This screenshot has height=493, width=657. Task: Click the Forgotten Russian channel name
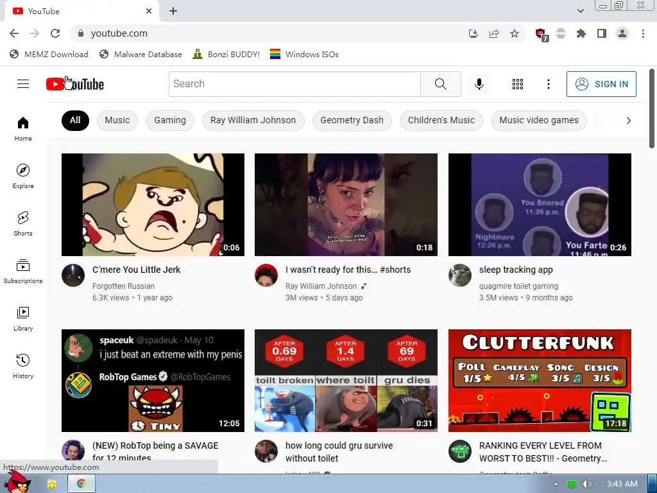coord(123,286)
